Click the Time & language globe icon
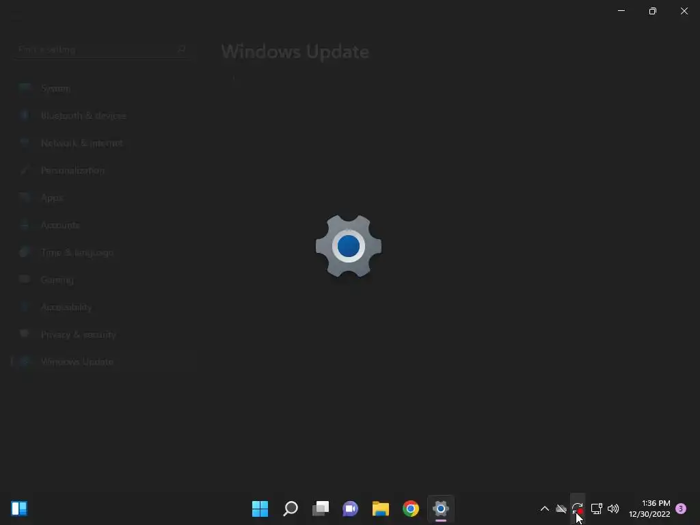The image size is (700, 525). (x=25, y=252)
